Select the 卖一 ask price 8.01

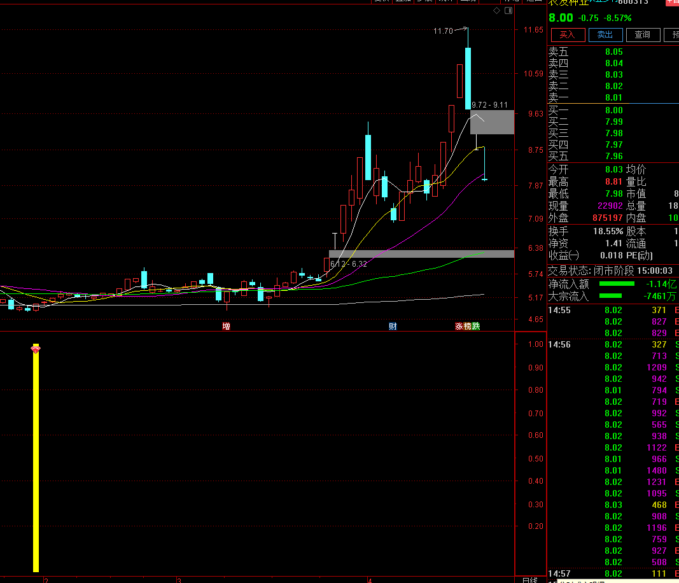[613, 97]
